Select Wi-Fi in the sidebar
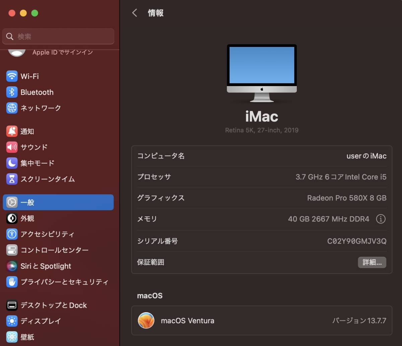This screenshot has height=346, width=402. (x=30, y=76)
